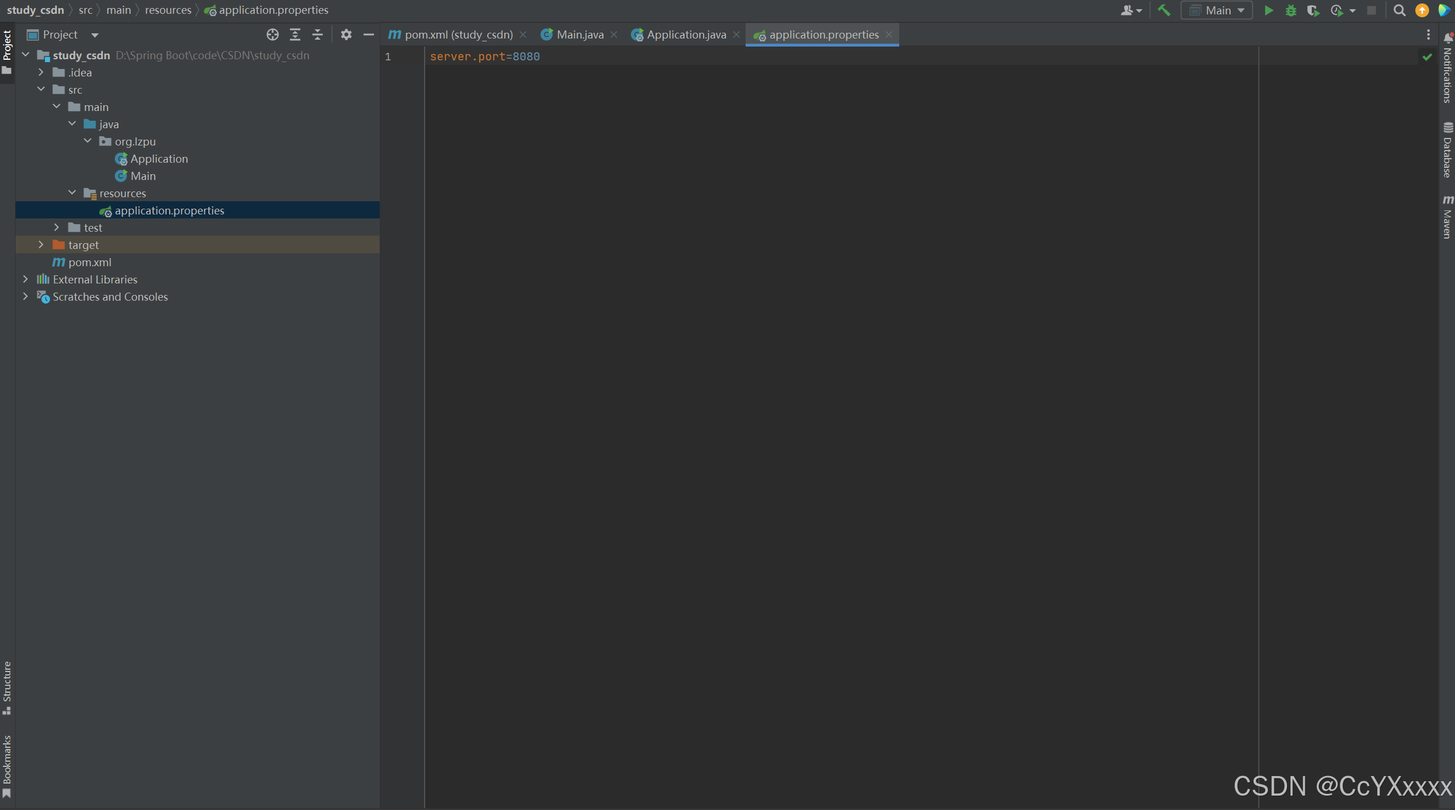Viewport: 1455px width, 810px height.
Task: Click study_csdn in breadcrumb path
Action: click(x=35, y=10)
